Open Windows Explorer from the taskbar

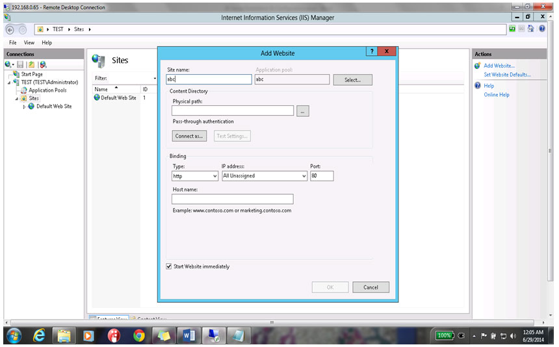[64, 335]
